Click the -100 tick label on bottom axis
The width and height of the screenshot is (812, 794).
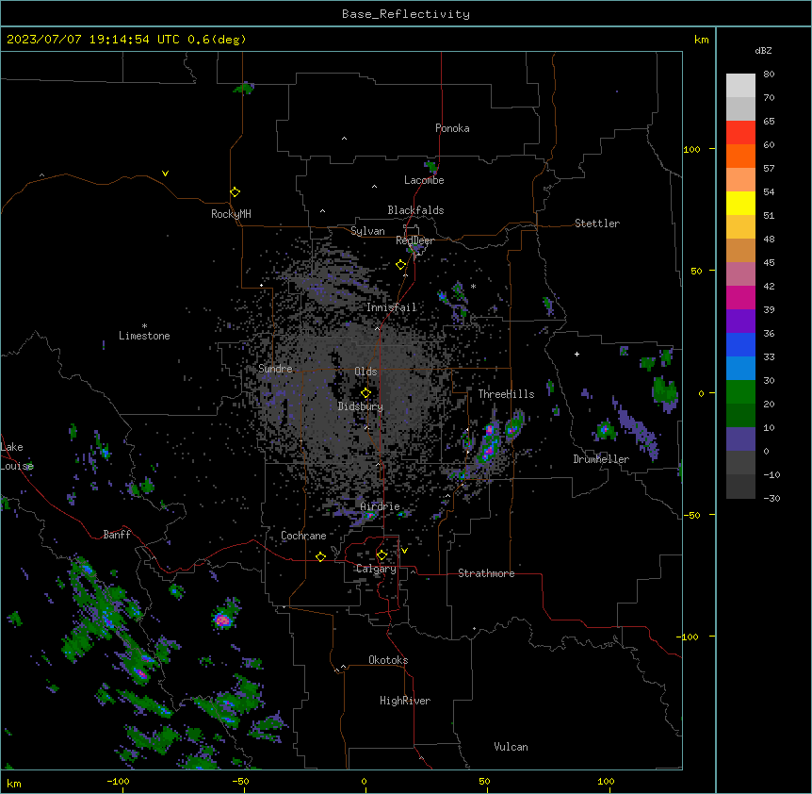(118, 781)
